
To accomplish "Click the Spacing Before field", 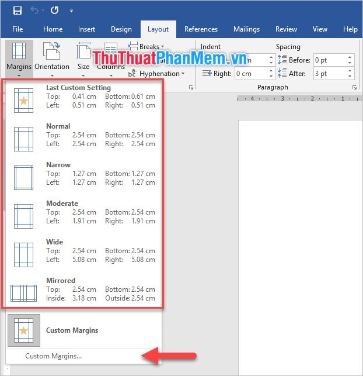I will click(330, 60).
